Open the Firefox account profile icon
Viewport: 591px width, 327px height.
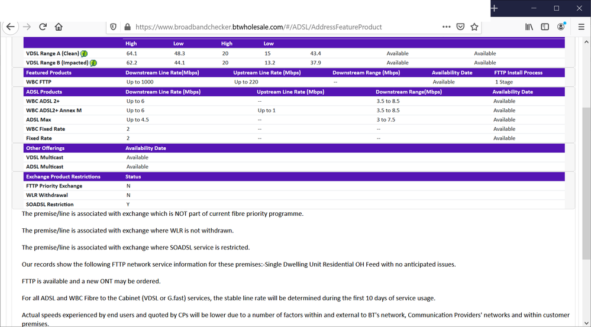[561, 27]
